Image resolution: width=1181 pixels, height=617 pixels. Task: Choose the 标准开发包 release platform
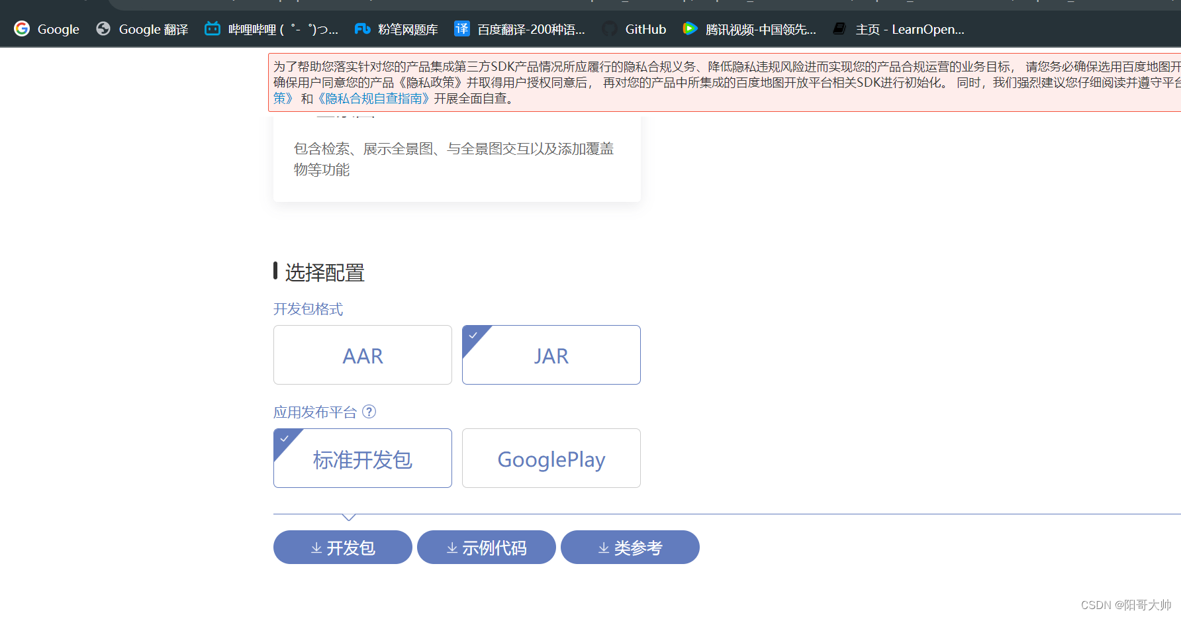pyautogui.click(x=363, y=458)
